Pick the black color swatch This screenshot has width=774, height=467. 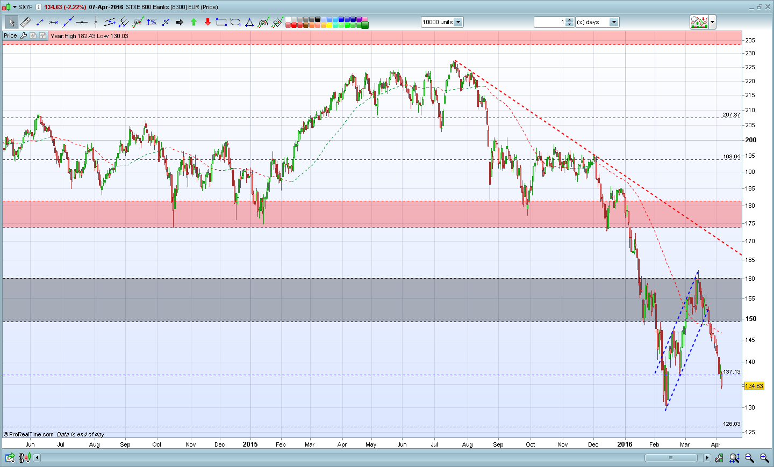pos(317,19)
